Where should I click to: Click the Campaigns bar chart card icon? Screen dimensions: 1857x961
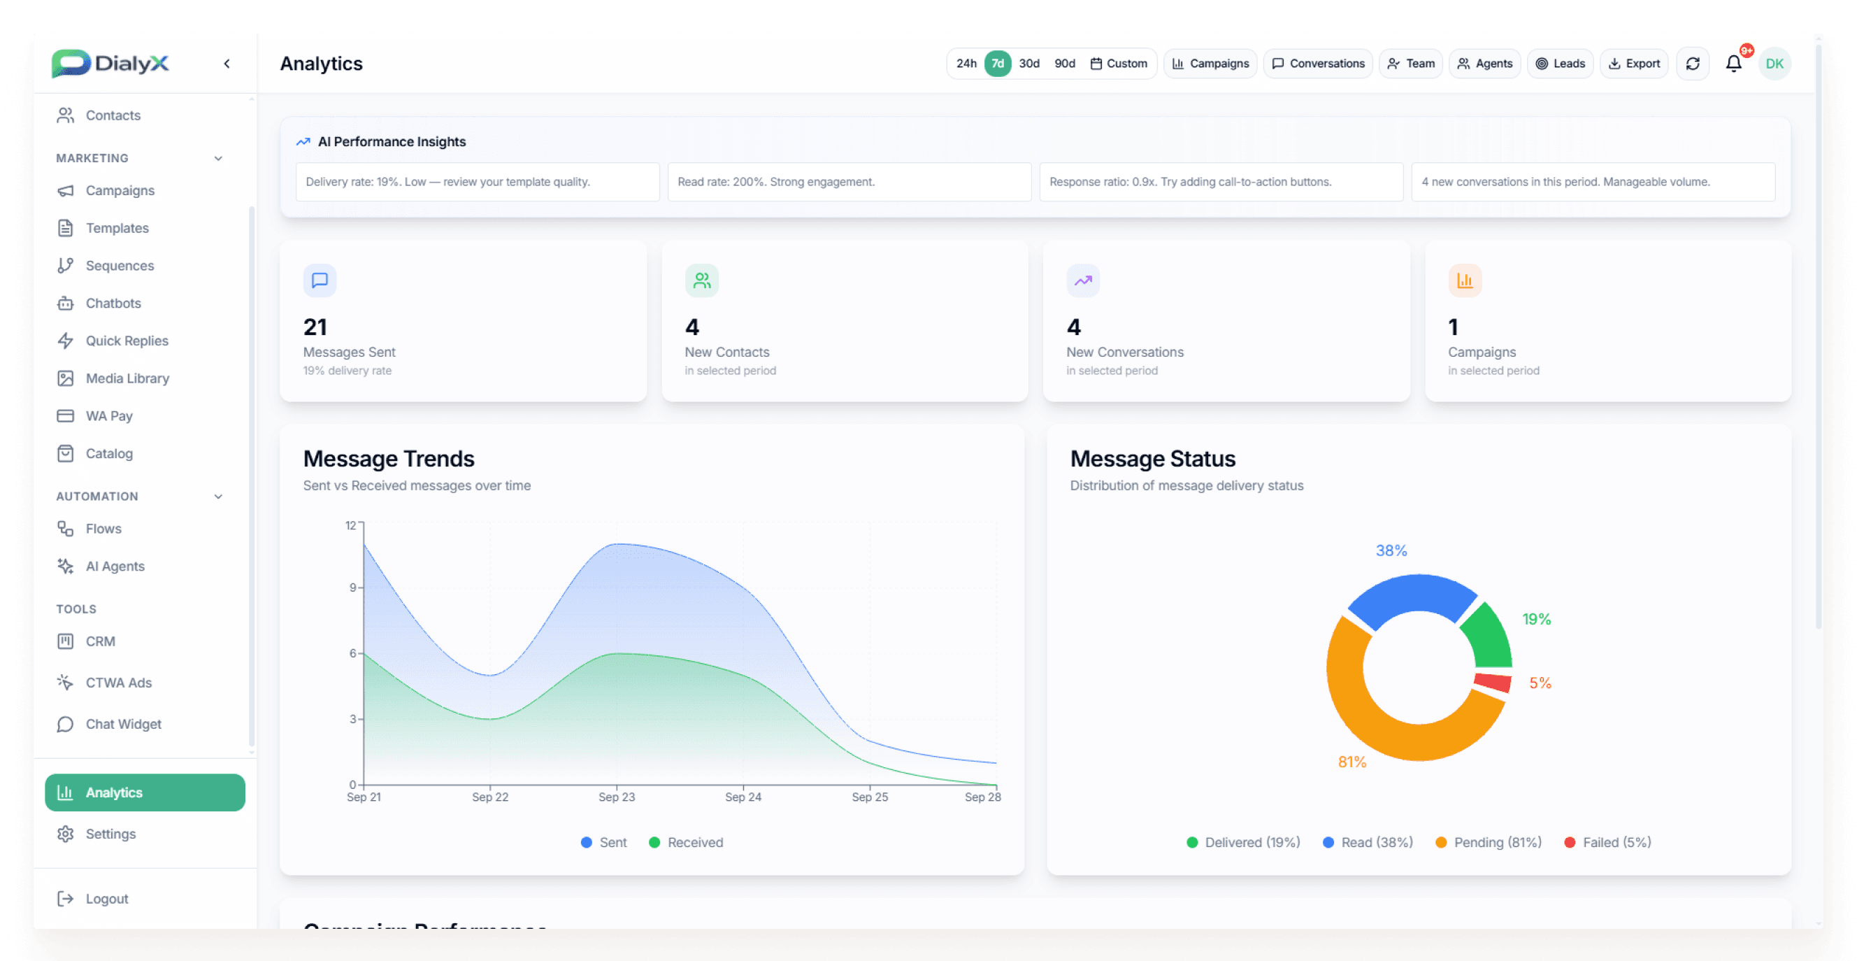[x=1464, y=280]
